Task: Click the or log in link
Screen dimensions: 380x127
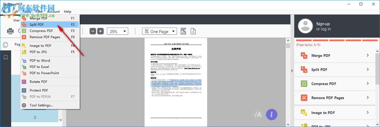Action: (323, 29)
